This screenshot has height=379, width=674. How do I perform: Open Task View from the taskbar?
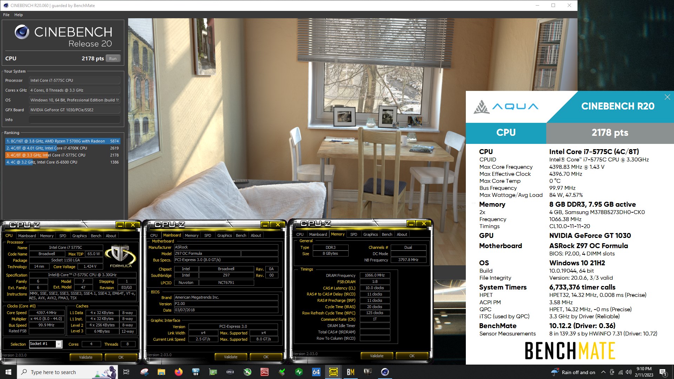coord(126,372)
